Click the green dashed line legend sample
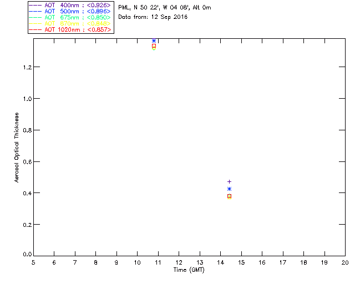The height and width of the screenshot is (284, 355). 35,17
